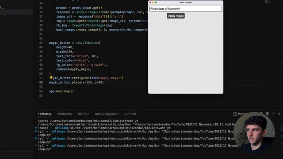The width and height of the screenshot is (283, 159).
Task: Click the 'Final stage of humanity' input field
Action: (186, 9)
